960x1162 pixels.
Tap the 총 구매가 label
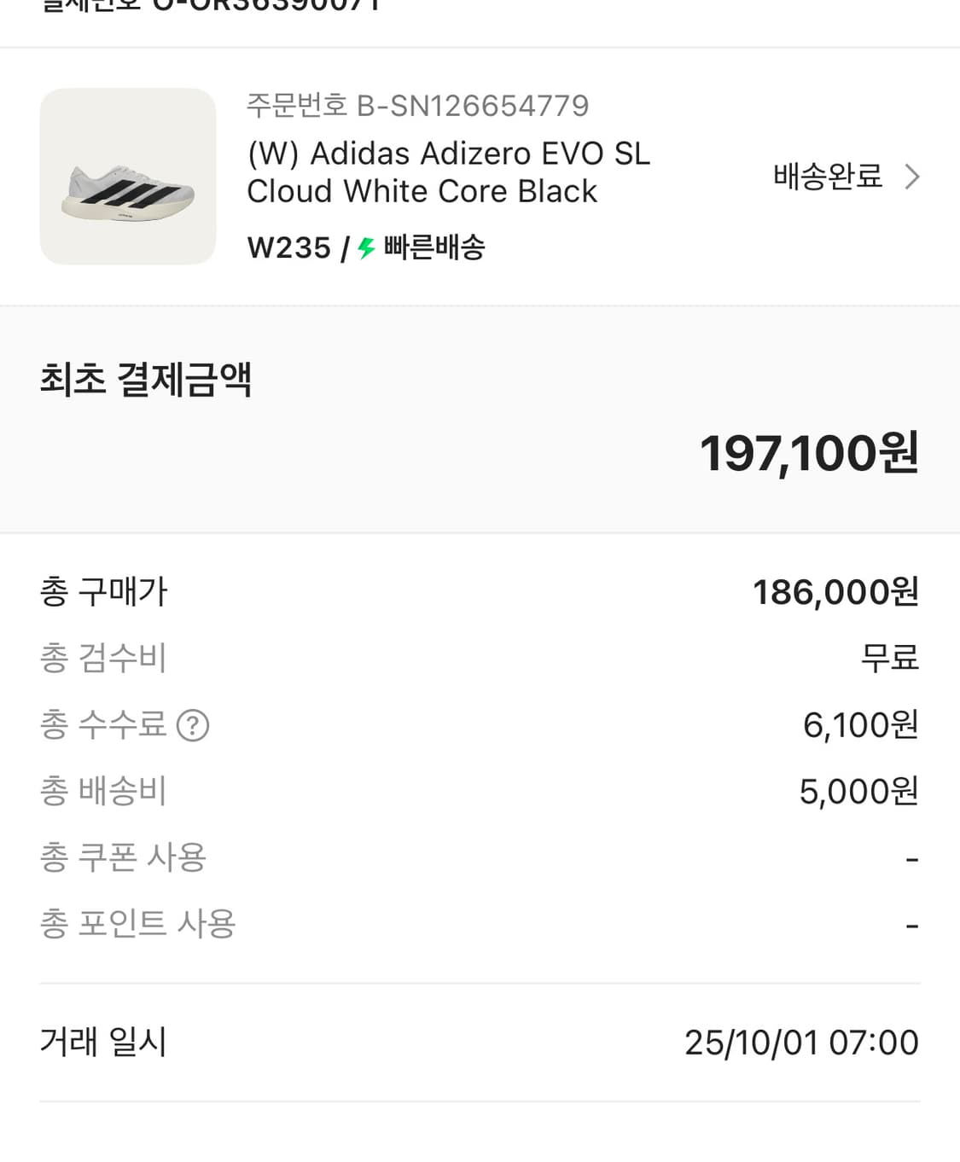(x=104, y=592)
